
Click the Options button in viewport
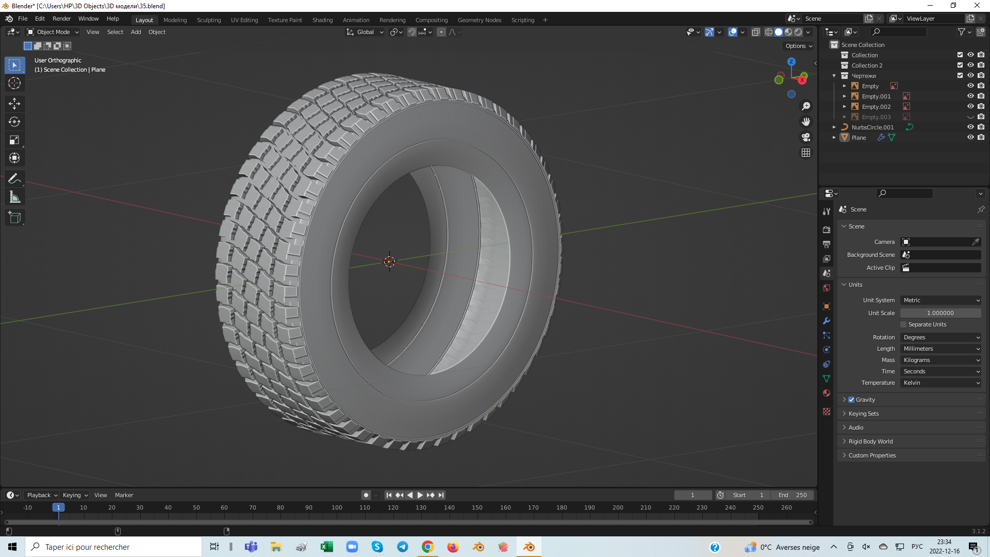point(798,46)
